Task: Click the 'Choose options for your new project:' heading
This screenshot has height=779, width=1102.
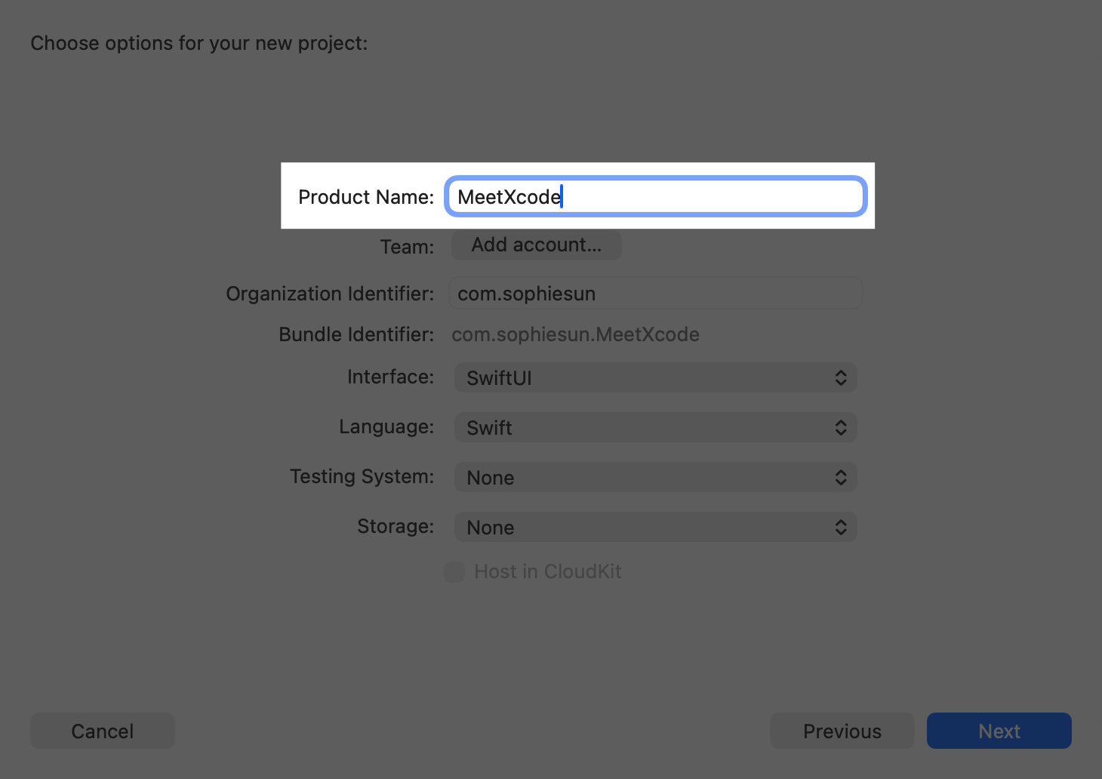Action: pos(199,43)
